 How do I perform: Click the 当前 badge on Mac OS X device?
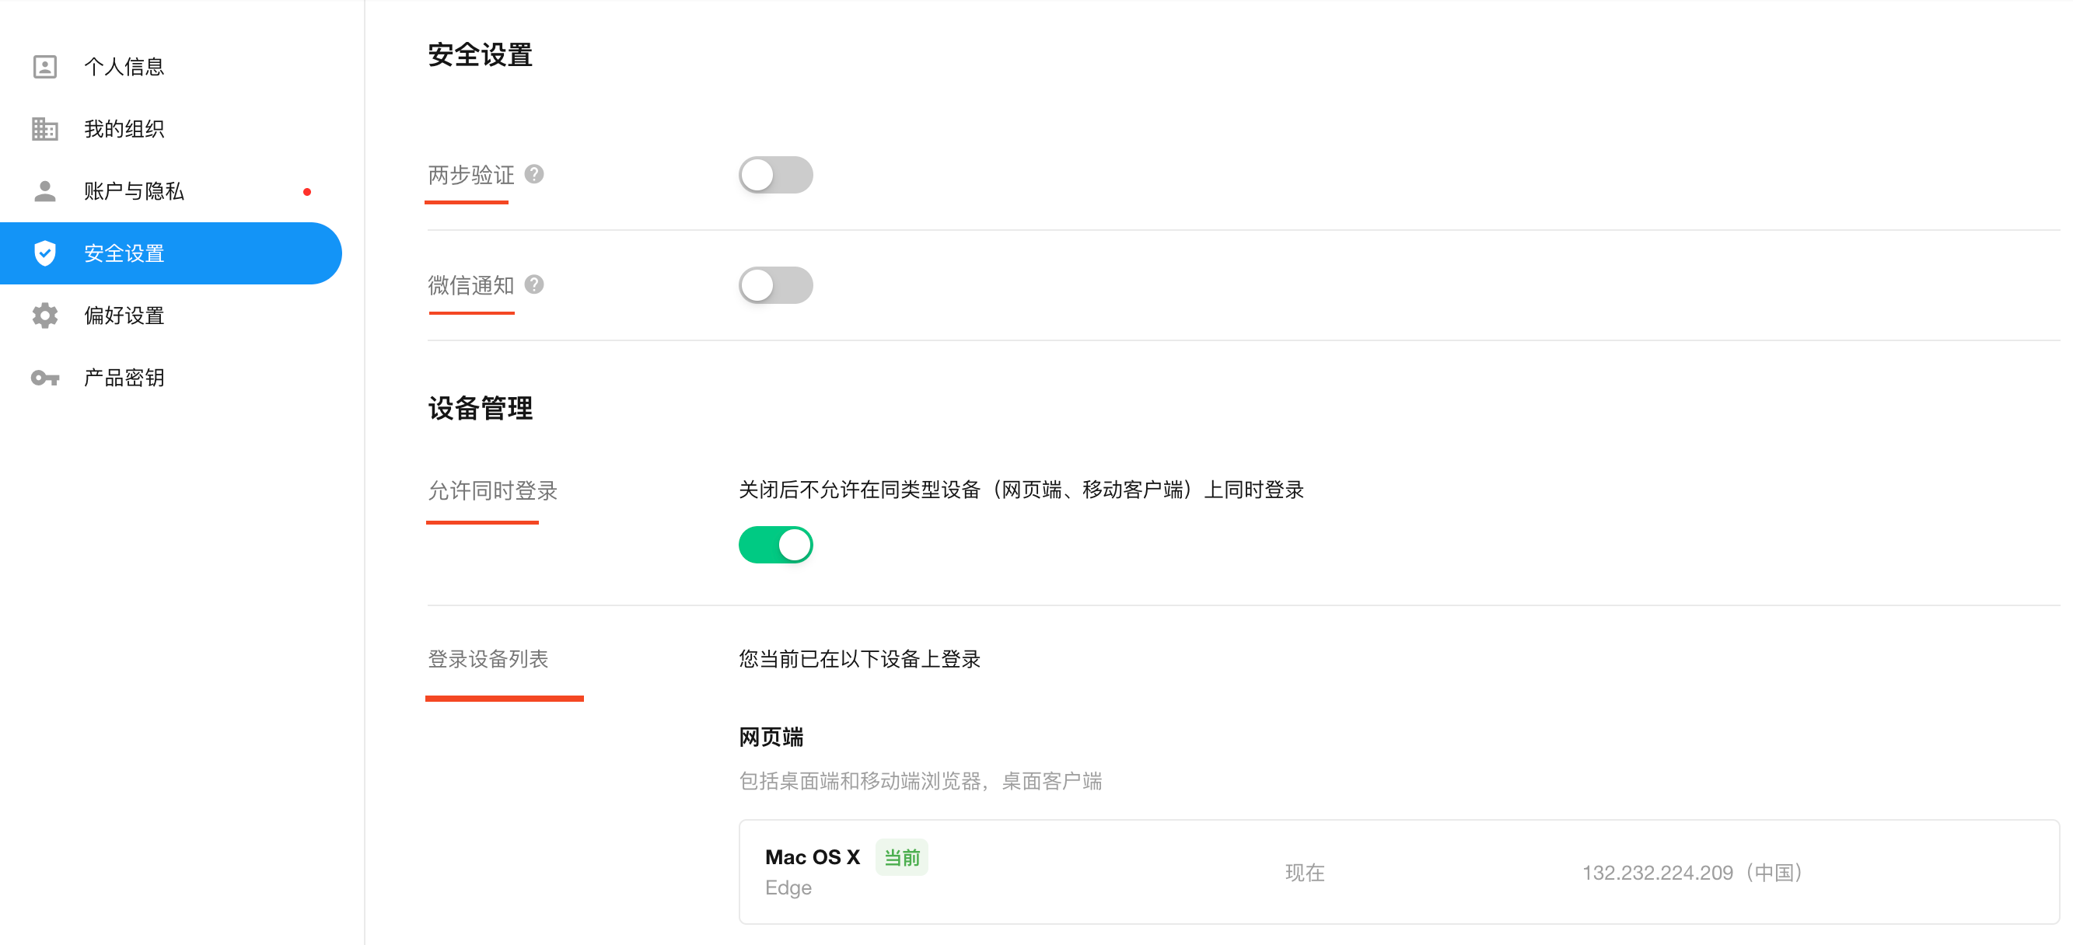901,857
